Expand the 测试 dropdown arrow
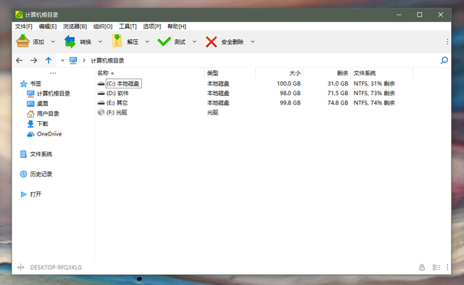The width and height of the screenshot is (464, 285). [194, 42]
